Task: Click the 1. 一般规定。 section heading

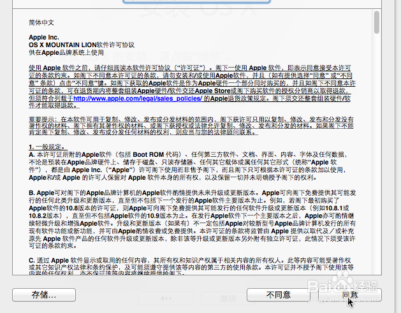Action: tap(48, 147)
